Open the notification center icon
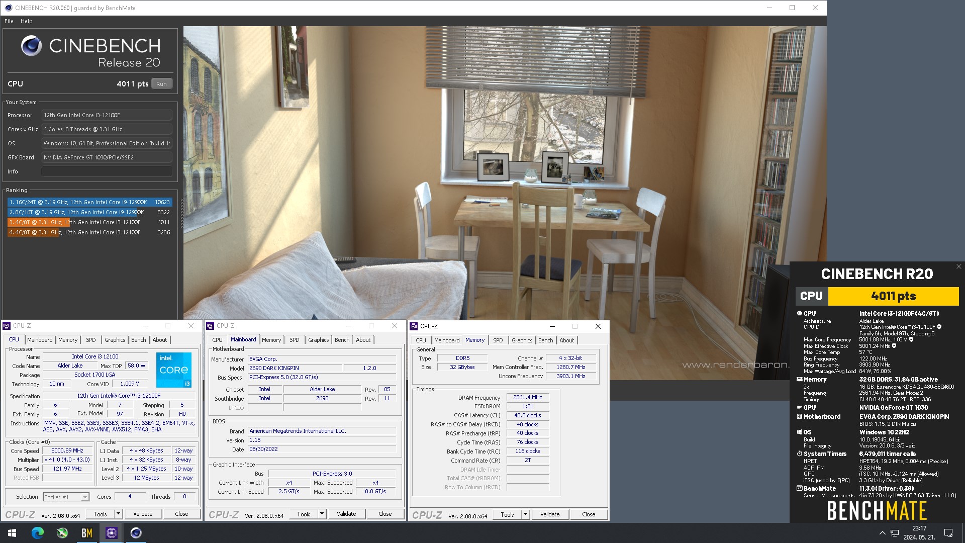The height and width of the screenshot is (543, 965). (x=948, y=533)
